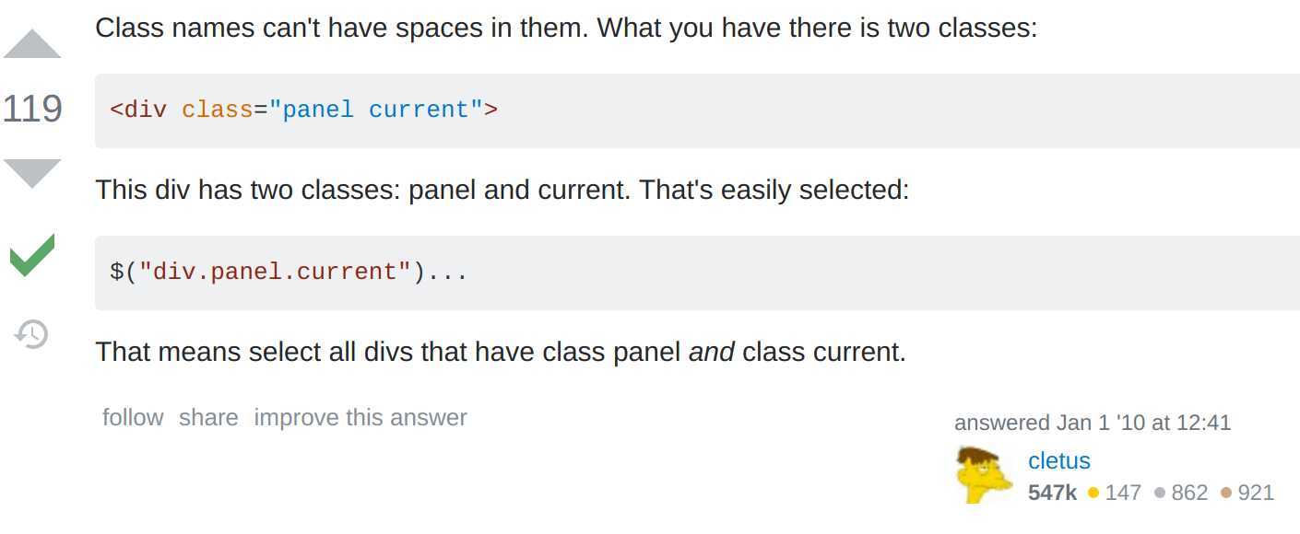Click the sentence about class names and spaces
Image resolution: width=1300 pixels, height=534 pixels.
[566, 28]
